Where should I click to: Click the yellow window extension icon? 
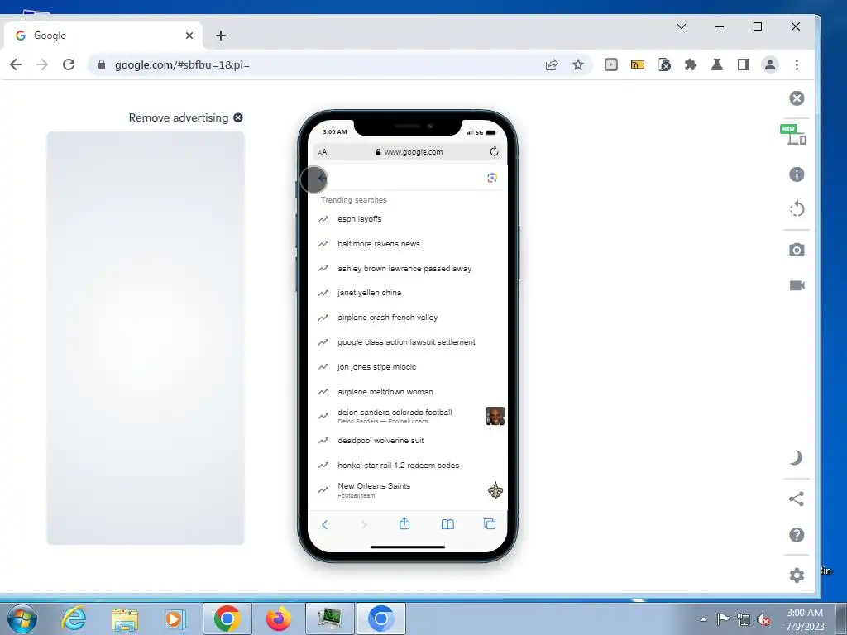[x=638, y=64]
